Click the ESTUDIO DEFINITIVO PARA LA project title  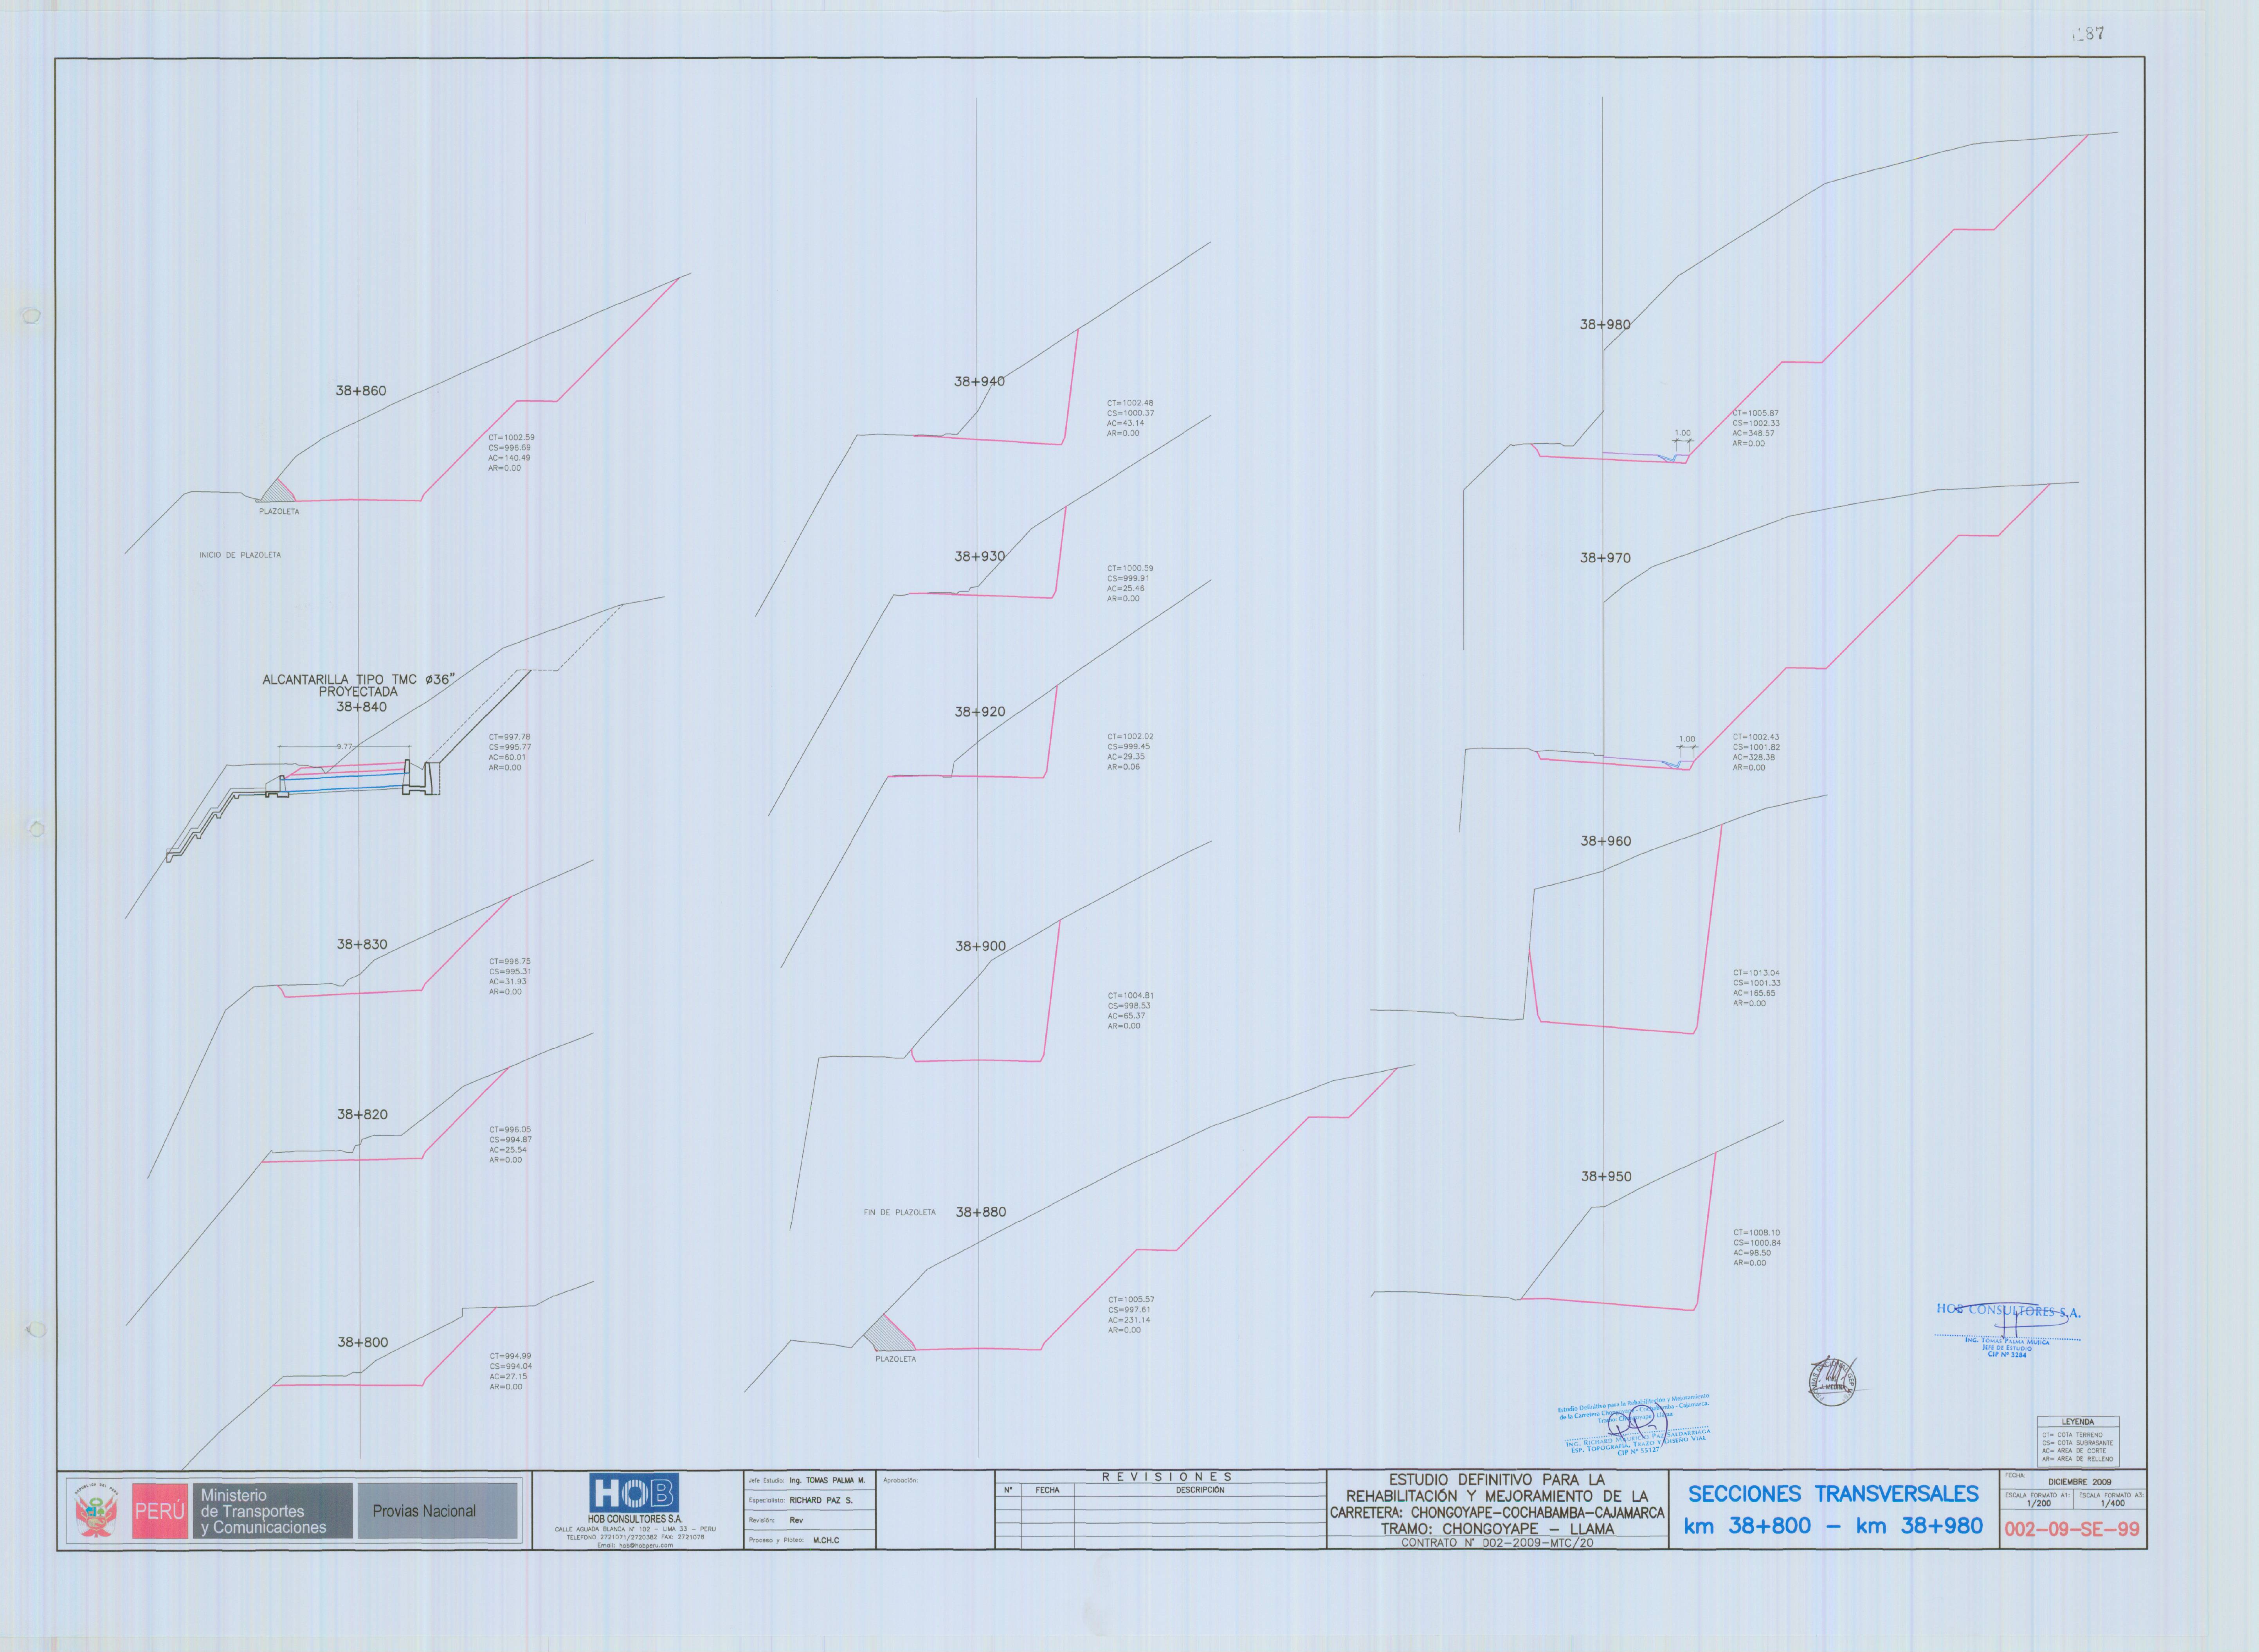coord(1497,1480)
